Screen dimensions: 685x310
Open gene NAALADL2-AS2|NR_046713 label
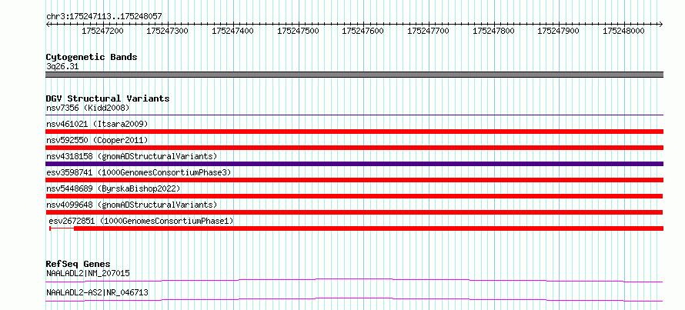click(97, 292)
